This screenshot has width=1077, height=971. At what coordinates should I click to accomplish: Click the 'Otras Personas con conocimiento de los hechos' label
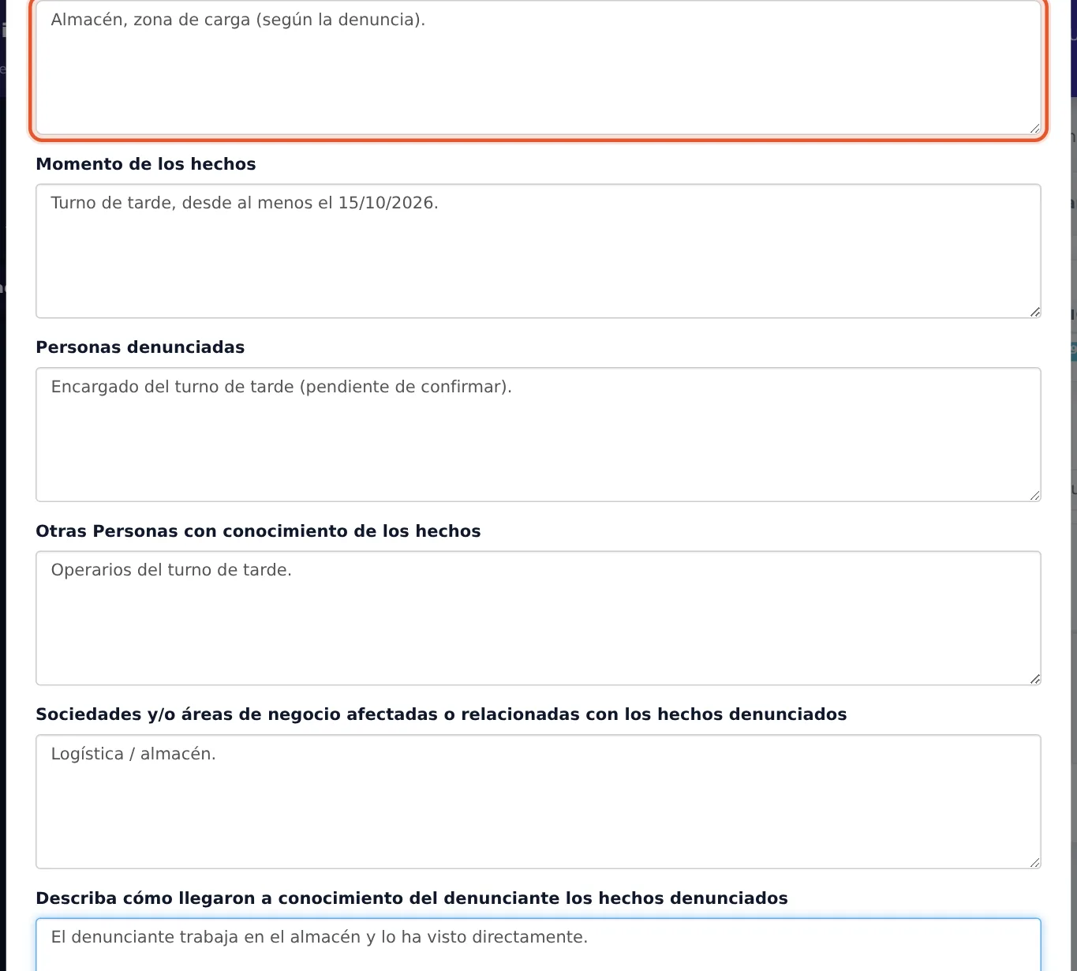coord(258,531)
